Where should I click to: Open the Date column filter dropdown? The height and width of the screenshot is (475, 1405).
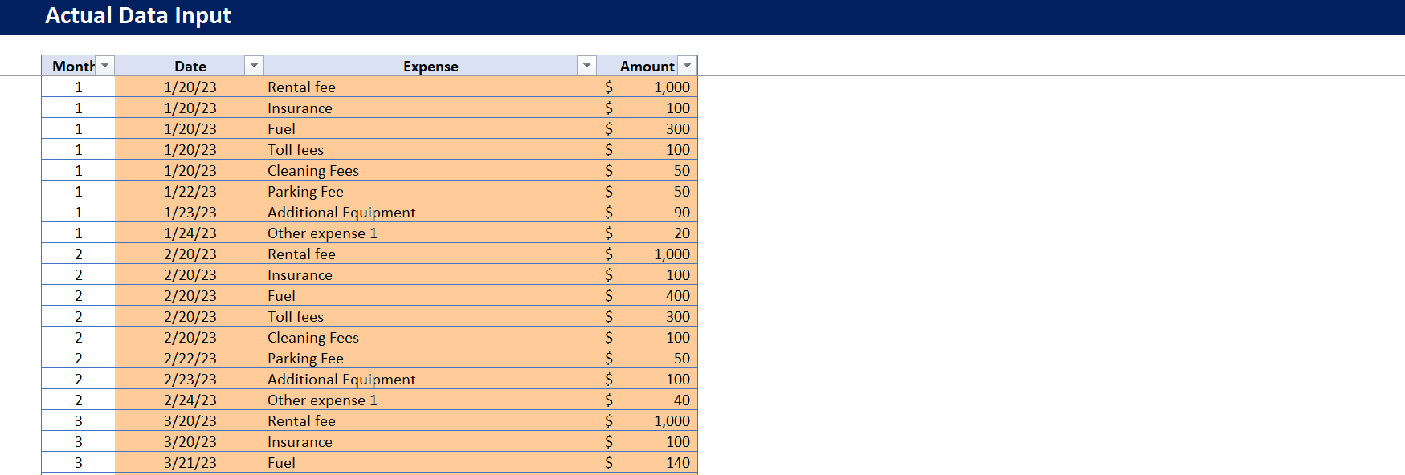(254, 66)
